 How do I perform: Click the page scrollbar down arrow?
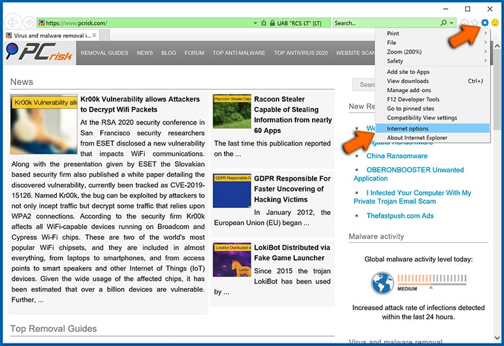point(497,338)
